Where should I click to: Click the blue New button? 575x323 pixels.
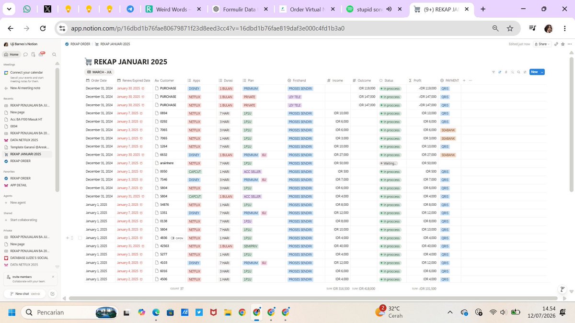pos(534,72)
